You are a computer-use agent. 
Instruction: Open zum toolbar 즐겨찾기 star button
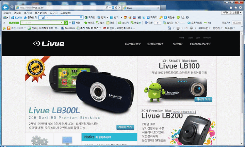(30, 17)
